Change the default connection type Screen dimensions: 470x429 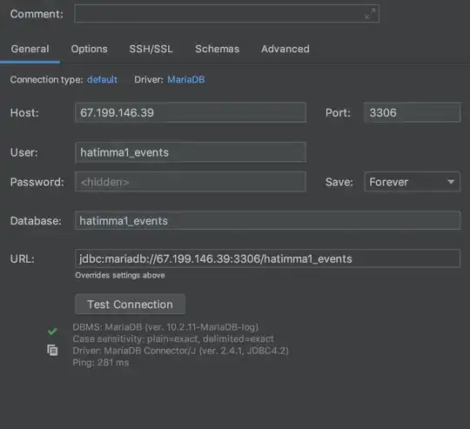(x=102, y=79)
